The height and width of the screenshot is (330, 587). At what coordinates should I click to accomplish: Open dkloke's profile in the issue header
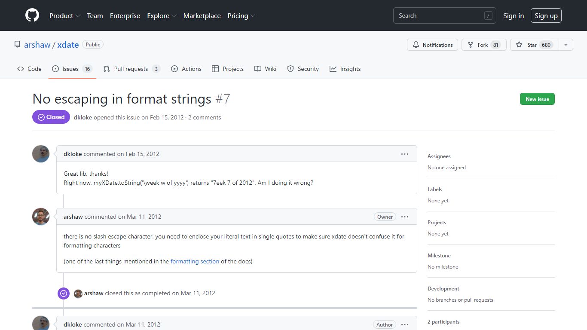[x=83, y=117]
